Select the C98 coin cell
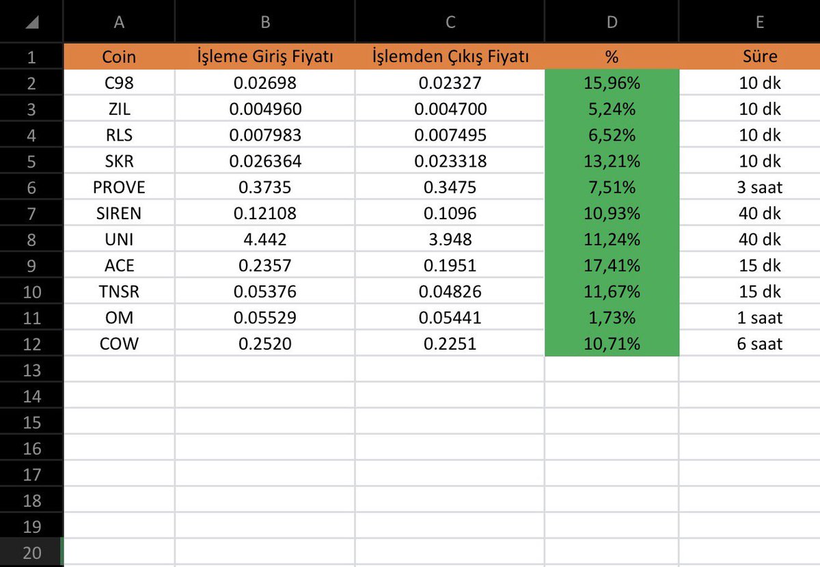The width and height of the screenshot is (820, 567). tap(119, 83)
